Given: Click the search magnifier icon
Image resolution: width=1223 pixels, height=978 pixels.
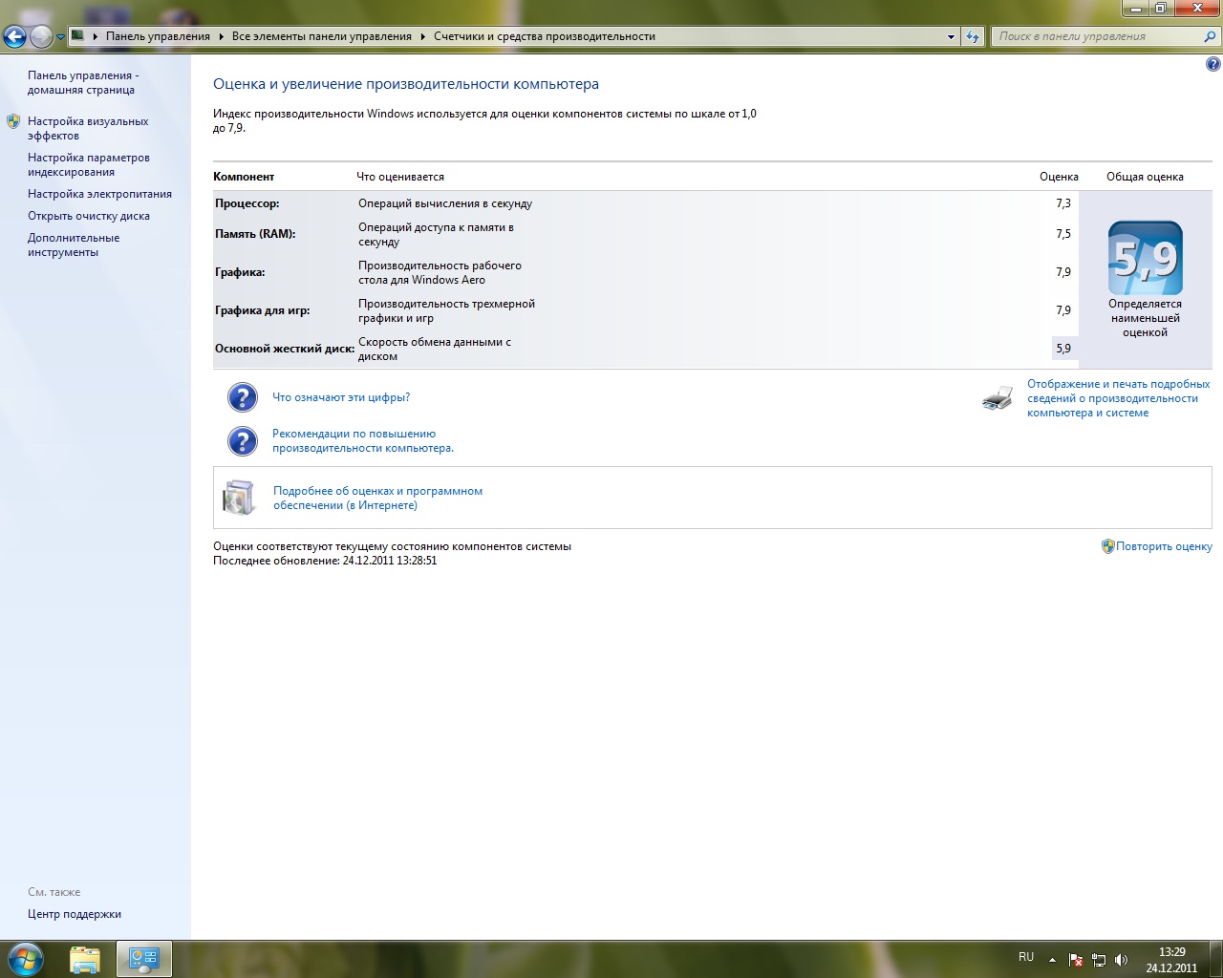Looking at the screenshot, I should (1211, 36).
